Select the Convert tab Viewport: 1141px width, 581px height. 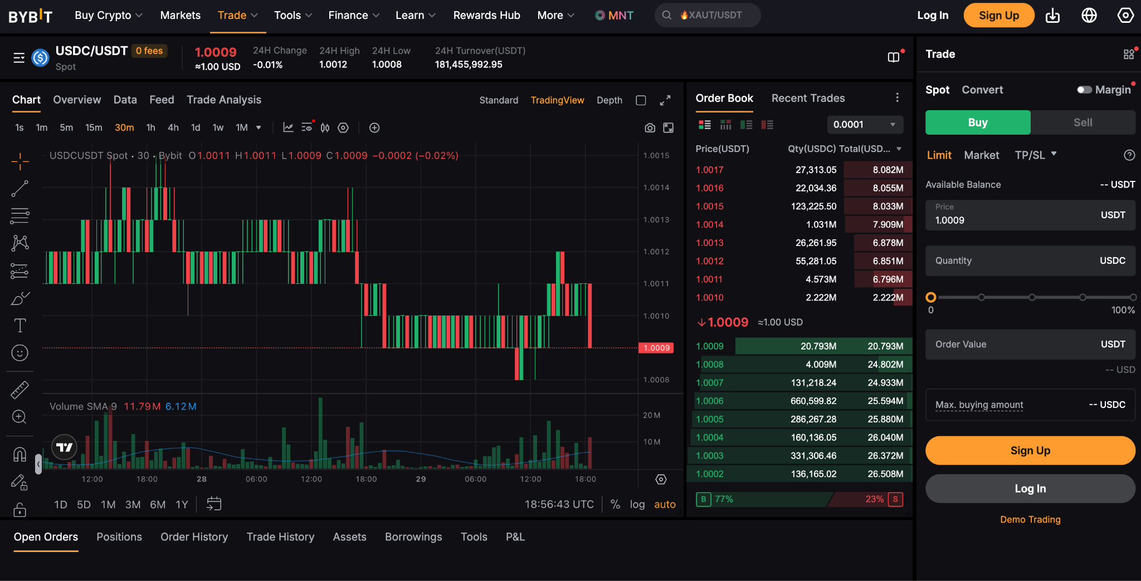[x=982, y=90]
